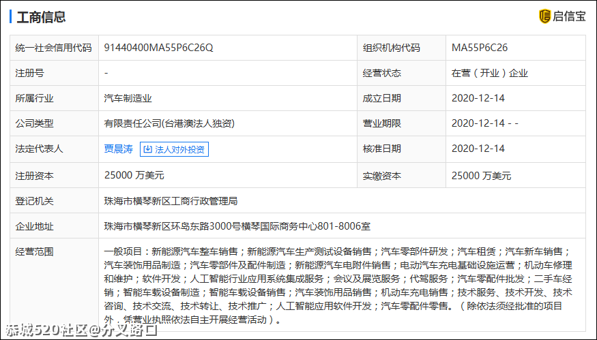The height and width of the screenshot is (340, 597).
Task: Click the 经营范围 label
Action: tap(34, 252)
